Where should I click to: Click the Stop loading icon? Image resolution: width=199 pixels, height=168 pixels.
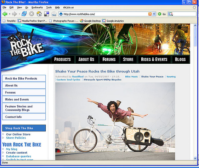(31, 14)
